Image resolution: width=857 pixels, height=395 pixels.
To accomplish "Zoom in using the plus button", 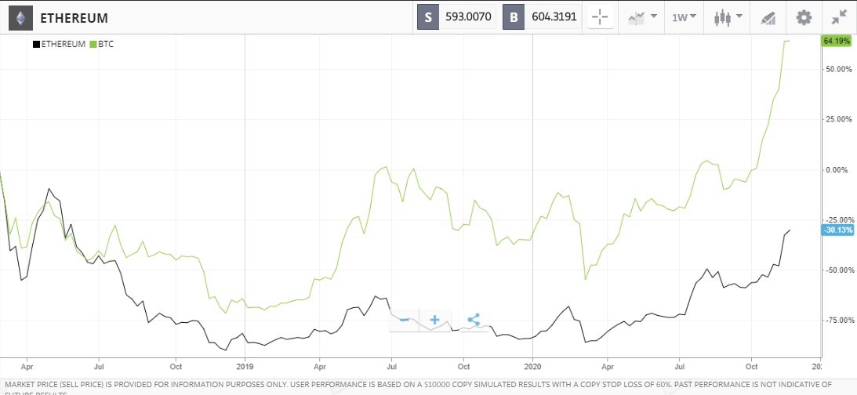I will tap(434, 320).
